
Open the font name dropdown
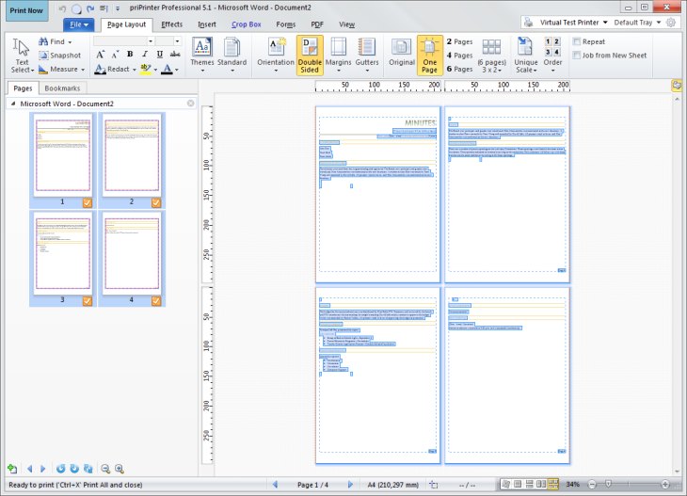coord(151,41)
